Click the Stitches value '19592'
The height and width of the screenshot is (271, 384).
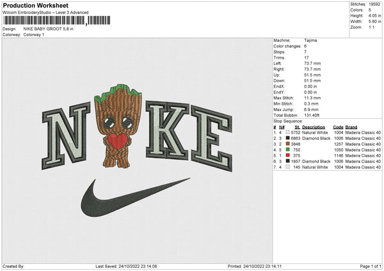[x=374, y=4]
